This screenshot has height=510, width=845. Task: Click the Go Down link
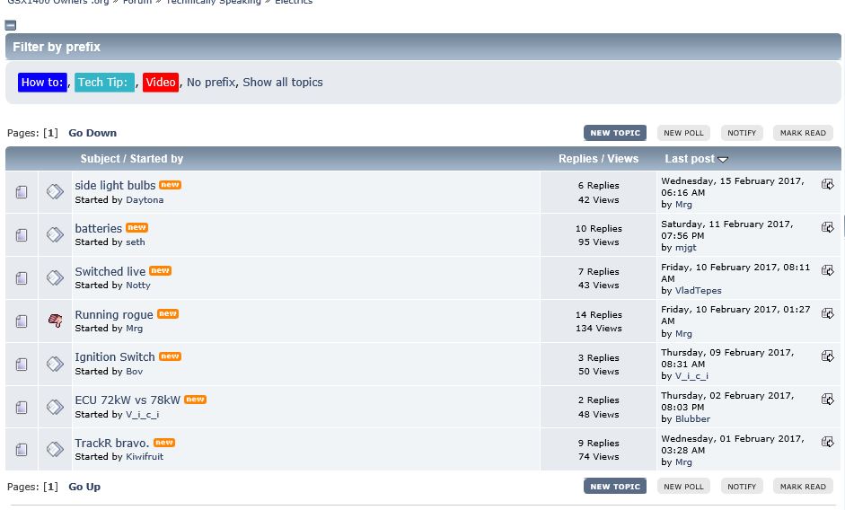92,133
